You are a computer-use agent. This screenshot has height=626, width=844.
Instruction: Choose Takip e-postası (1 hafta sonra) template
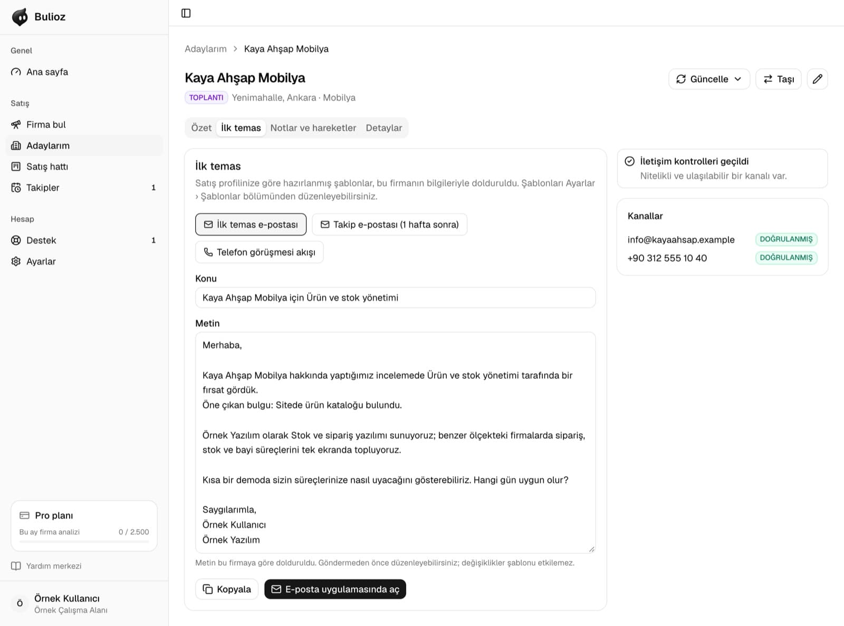[x=389, y=224]
